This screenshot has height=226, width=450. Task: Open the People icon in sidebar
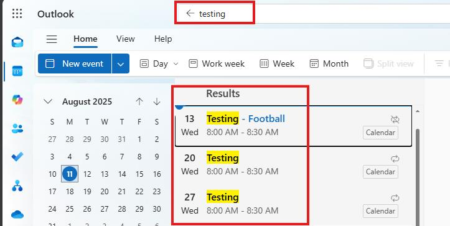pos(17,128)
